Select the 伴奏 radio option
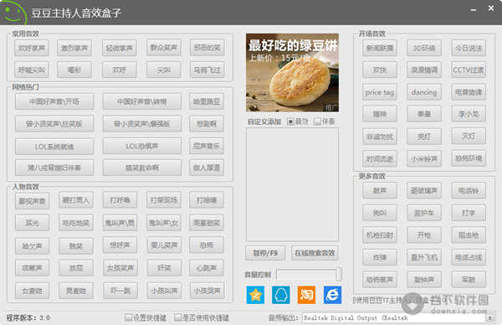502x325 pixels. click(x=317, y=121)
